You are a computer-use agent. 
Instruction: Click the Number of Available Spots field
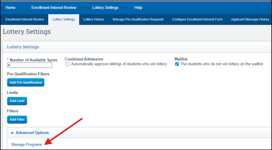point(30,65)
